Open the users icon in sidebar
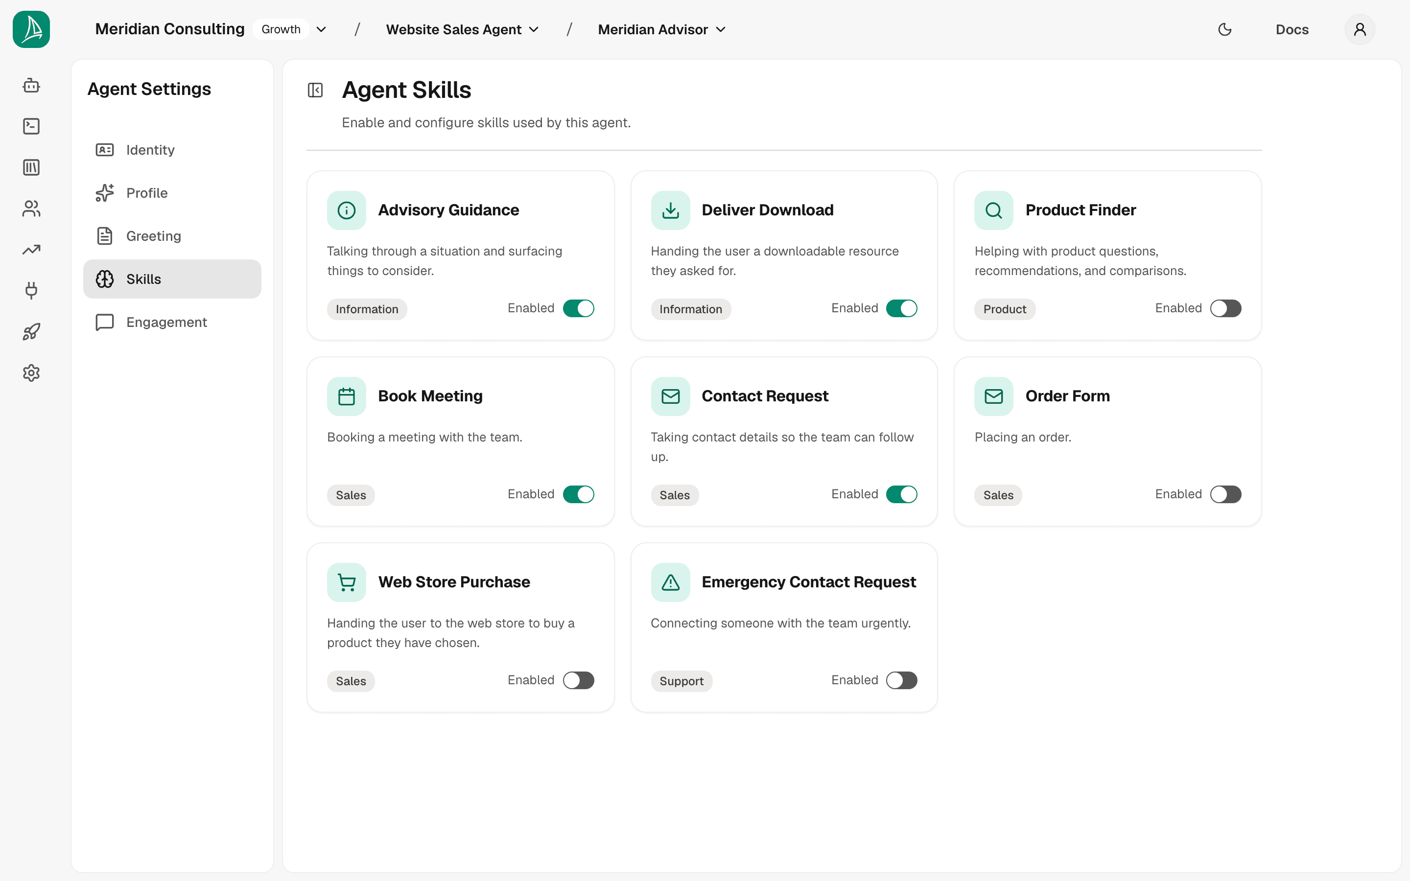This screenshot has height=881, width=1410. tap(31, 209)
